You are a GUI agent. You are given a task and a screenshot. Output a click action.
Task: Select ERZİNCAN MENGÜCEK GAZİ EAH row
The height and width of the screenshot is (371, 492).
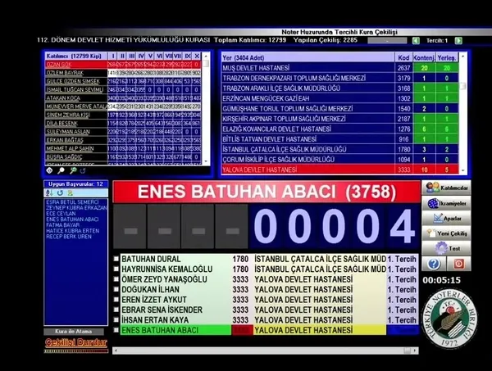(x=339, y=98)
